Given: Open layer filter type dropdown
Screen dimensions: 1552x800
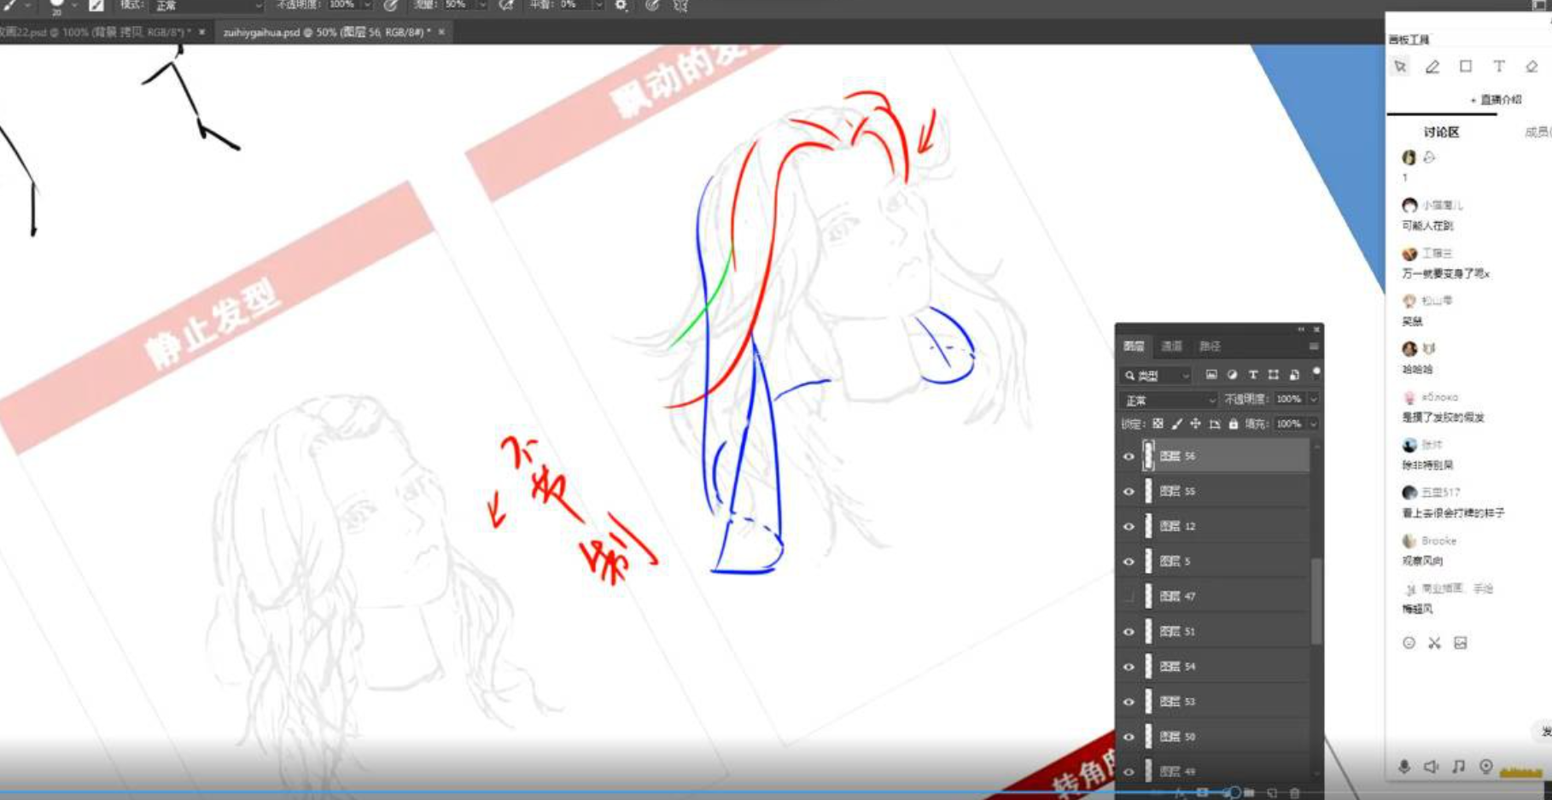Looking at the screenshot, I should click(1157, 375).
